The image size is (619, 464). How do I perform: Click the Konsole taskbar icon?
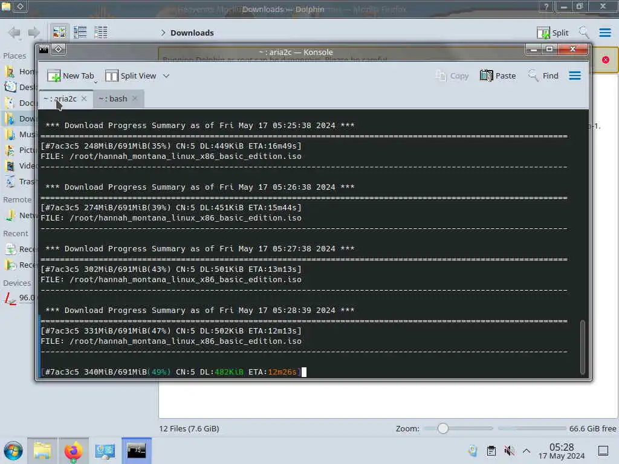[136, 451]
